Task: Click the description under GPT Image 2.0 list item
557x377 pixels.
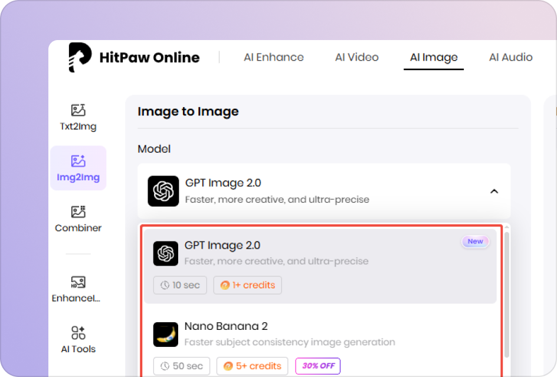Action: pyautogui.click(x=277, y=262)
